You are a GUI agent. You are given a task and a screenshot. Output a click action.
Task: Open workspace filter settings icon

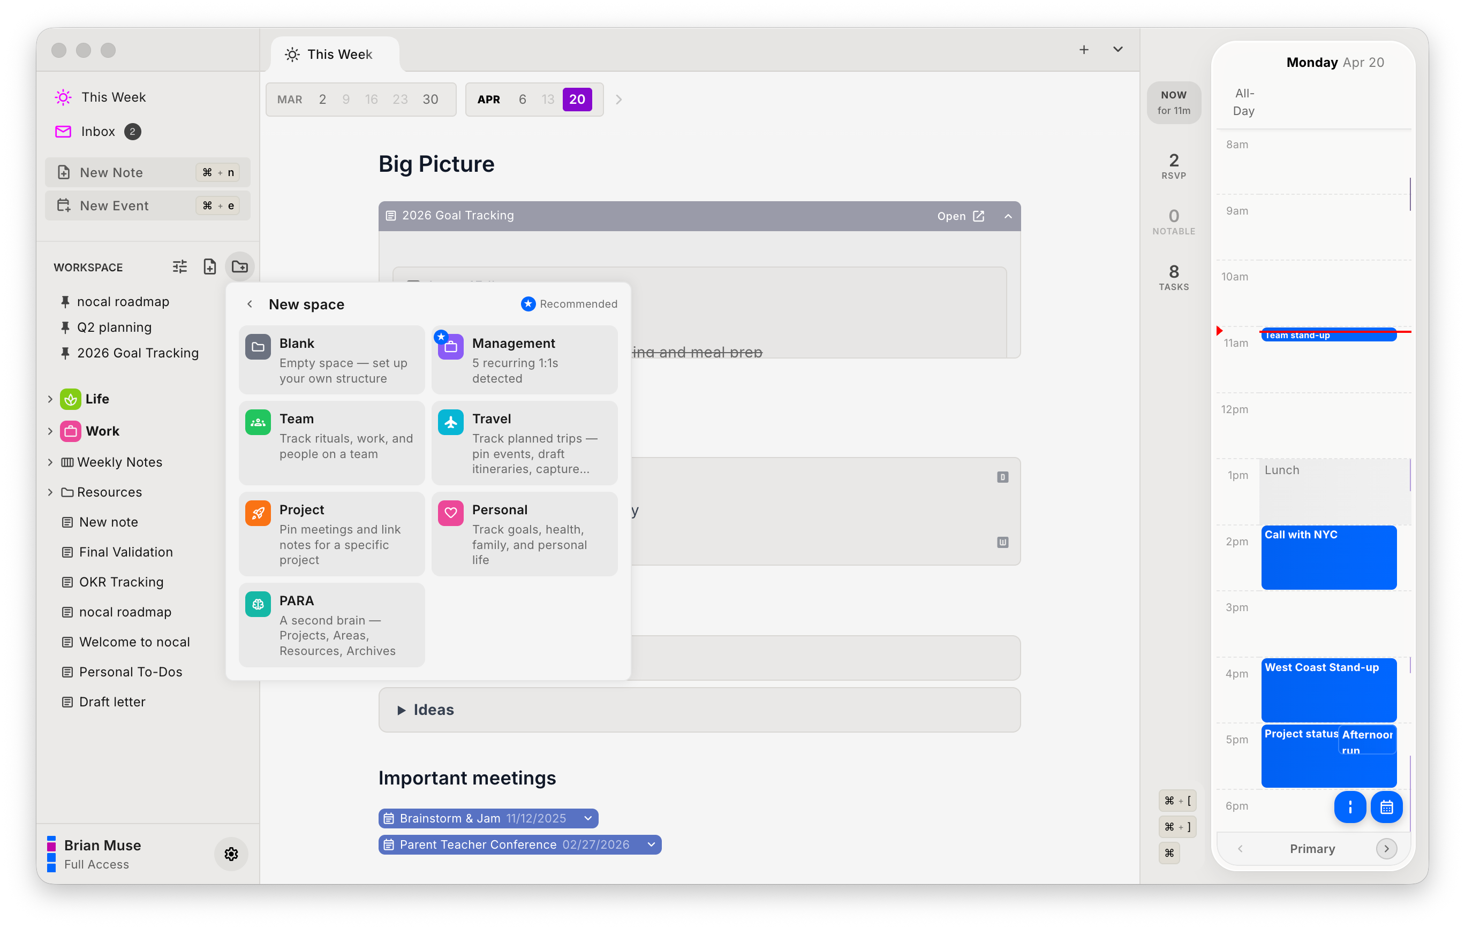[x=179, y=267]
